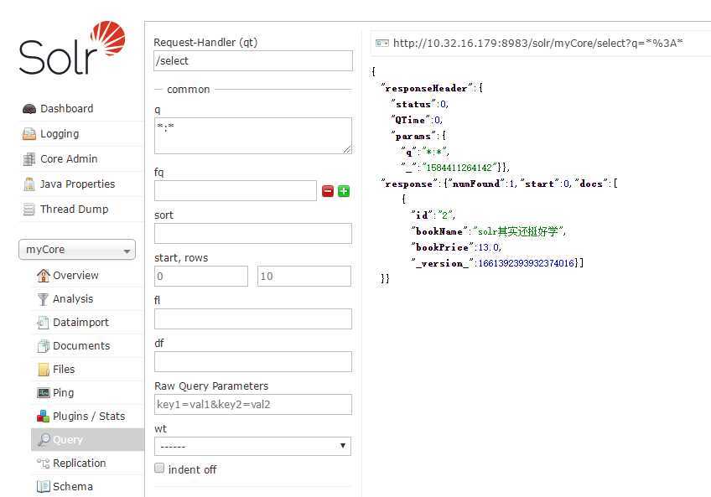The height and width of the screenshot is (497, 711).
Task: Click the Schema book icon
Action: coord(44,487)
